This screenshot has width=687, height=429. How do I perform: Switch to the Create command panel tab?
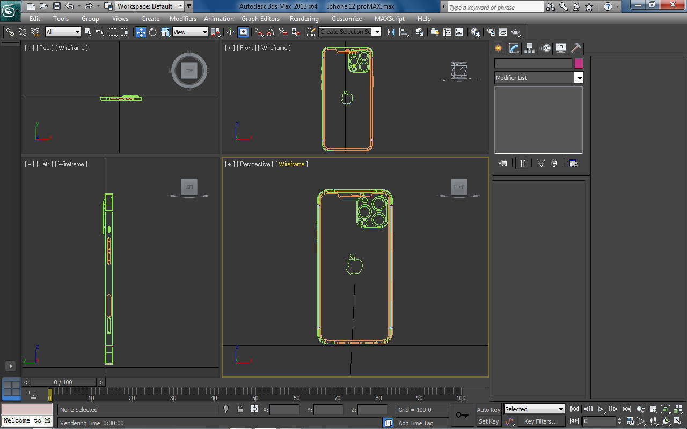[499, 48]
